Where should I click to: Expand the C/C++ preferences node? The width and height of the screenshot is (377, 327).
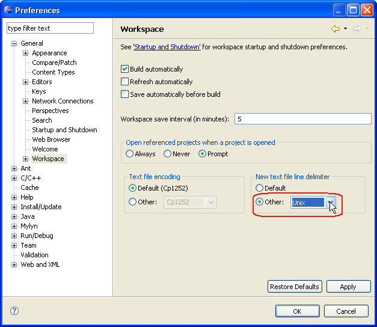point(14,178)
